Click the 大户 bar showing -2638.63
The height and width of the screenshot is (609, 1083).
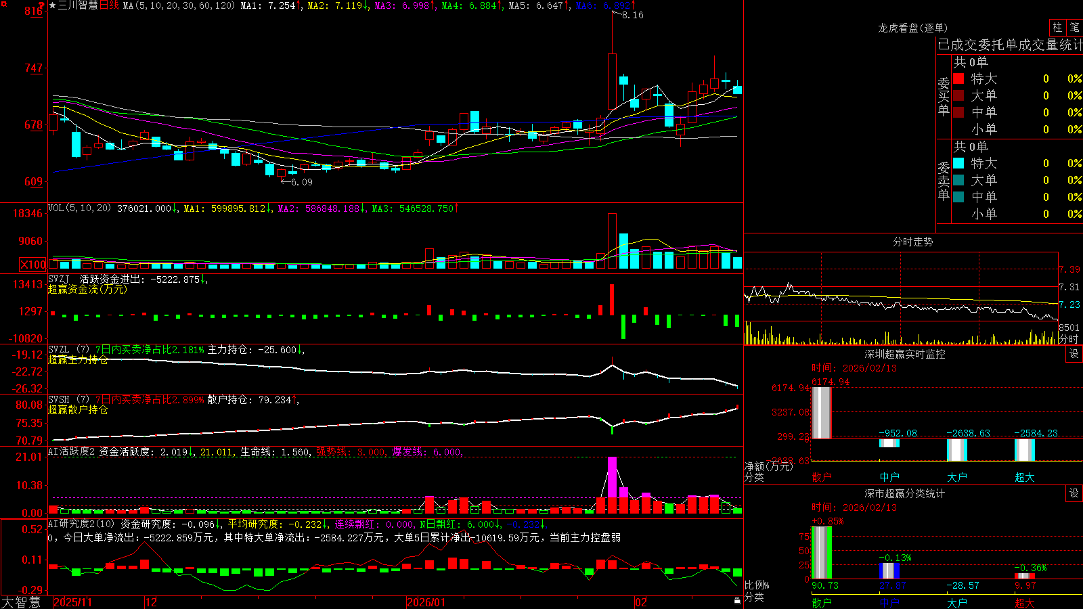click(957, 450)
